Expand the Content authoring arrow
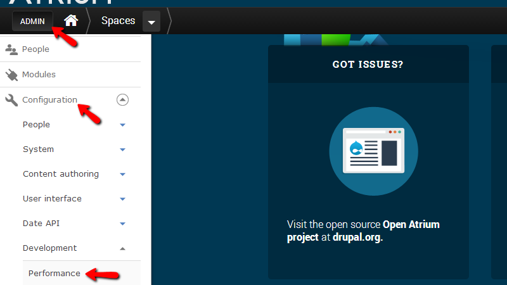The height and width of the screenshot is (285, 507). pyautogui.click(x=122, y=174)
